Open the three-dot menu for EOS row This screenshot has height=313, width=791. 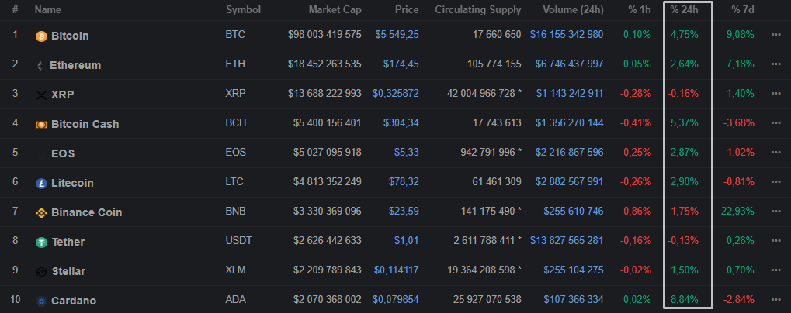(x=775, y=153)
